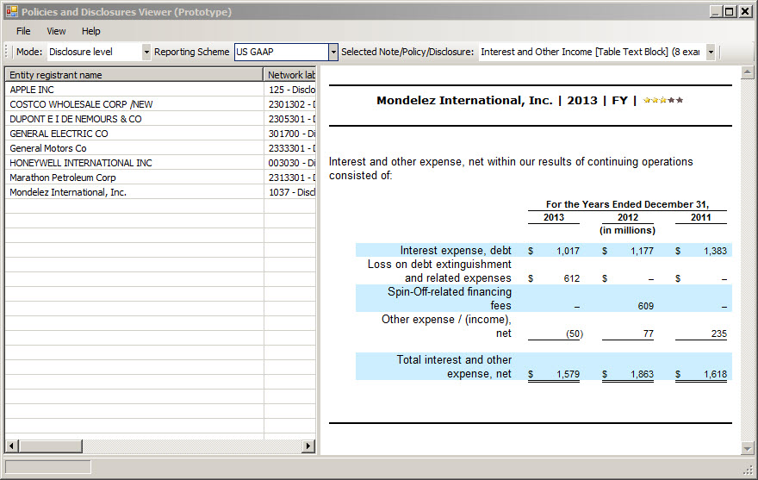Click the 612 loss on debt extinguishment value
Image resolution: width=758 pixels, height=480 pixels.
[571, 278]
